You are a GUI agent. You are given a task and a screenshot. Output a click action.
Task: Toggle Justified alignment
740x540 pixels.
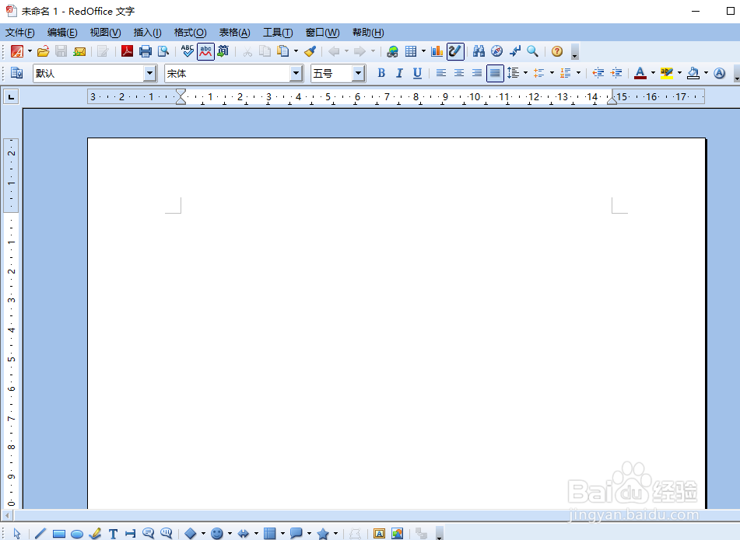coord(495,73)
